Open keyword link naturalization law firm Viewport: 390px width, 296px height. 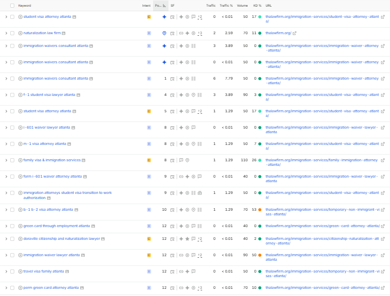[x=42, y=33]
